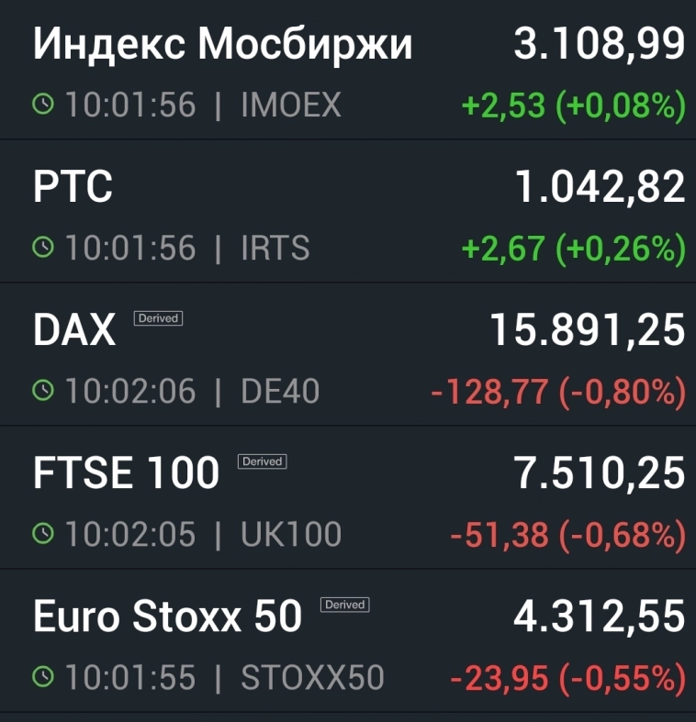
Task: Click the UK100 ticker symbol
Action: pos(290,534)
